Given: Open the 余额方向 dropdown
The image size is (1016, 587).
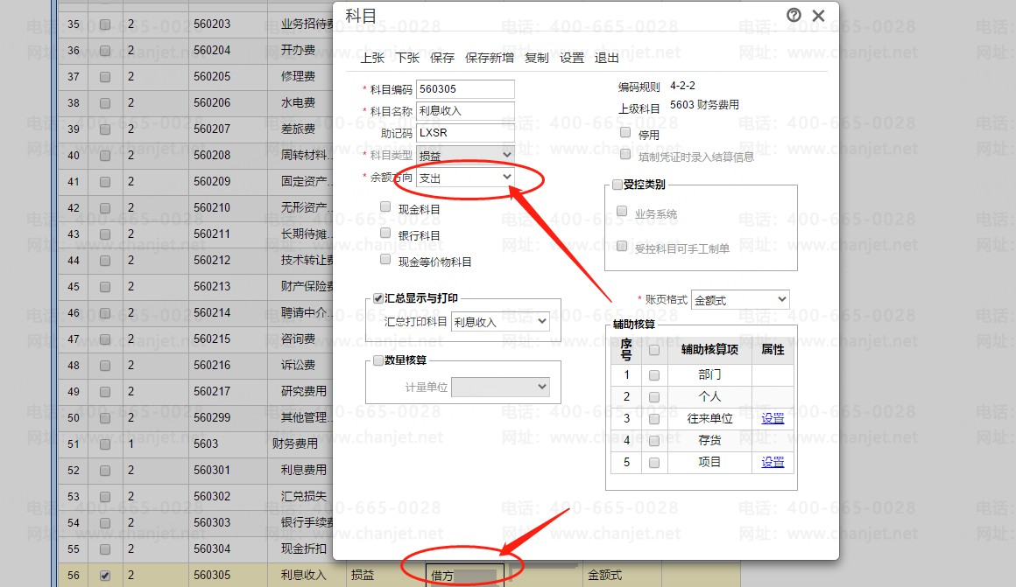Looking at the screenshot, I should pos(465,177).
